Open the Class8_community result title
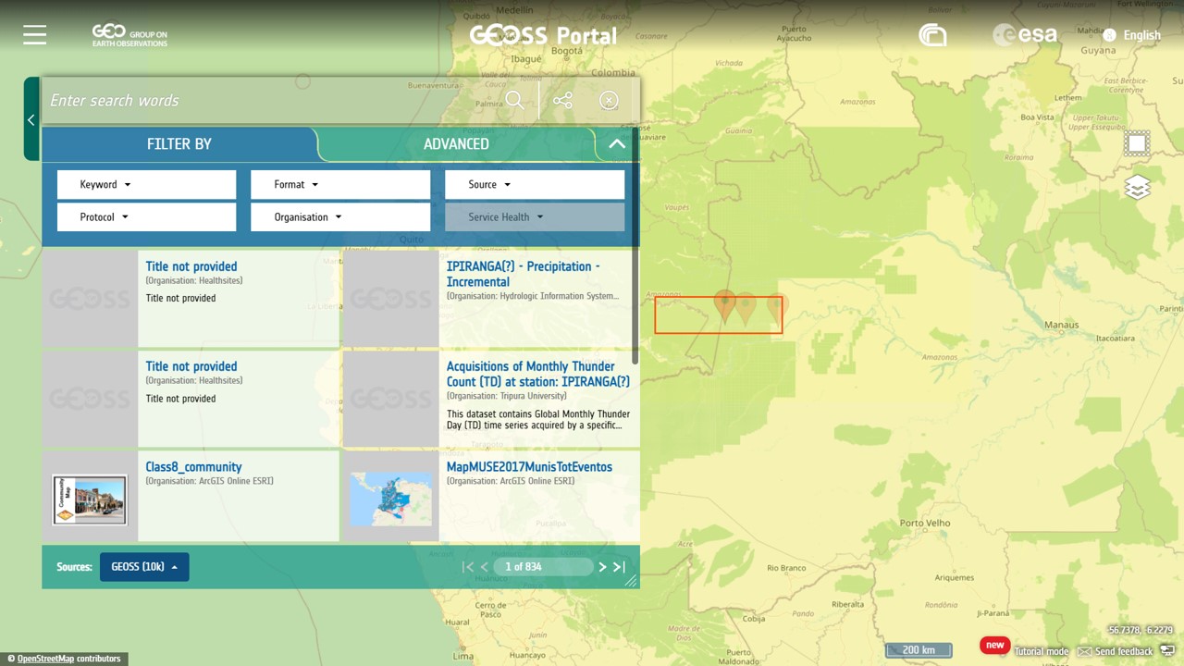The image size is (1184, 666). tap(193, 467)
